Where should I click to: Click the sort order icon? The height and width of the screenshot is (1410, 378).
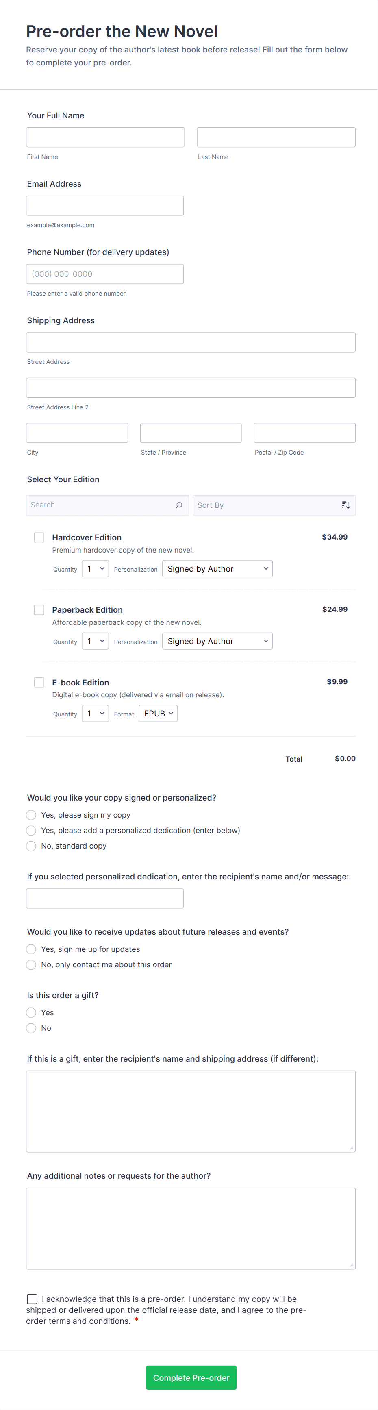pyautogui.click(x=346, y=505)
